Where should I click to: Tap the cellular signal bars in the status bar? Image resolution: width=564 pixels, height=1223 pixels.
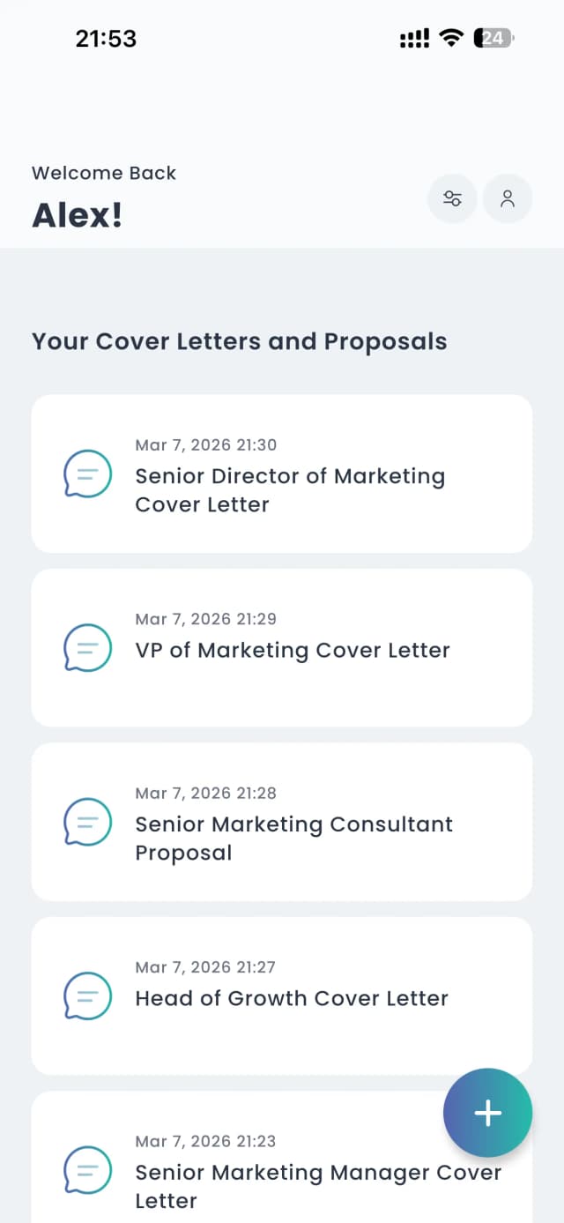coord(412,37)
